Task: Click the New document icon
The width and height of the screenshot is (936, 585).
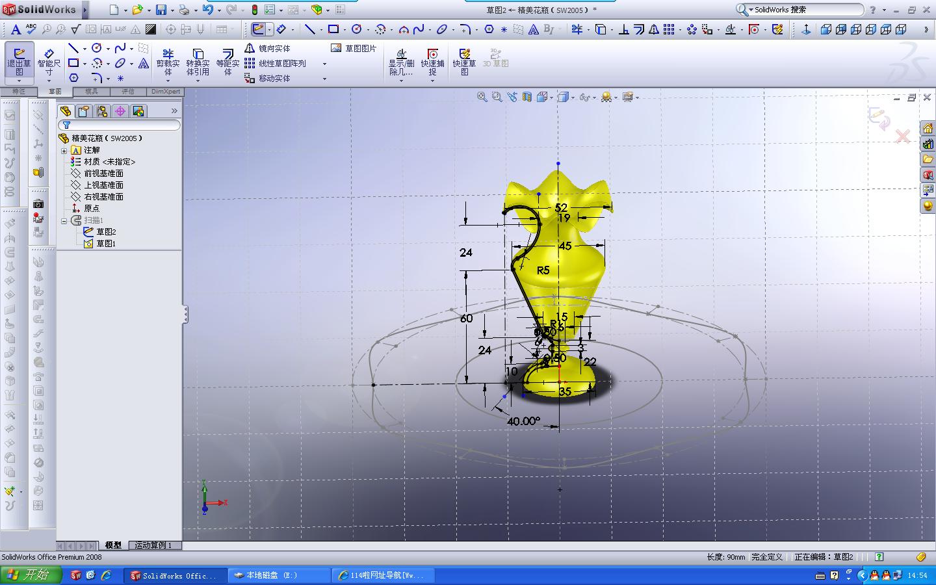Action: point(114,10)
